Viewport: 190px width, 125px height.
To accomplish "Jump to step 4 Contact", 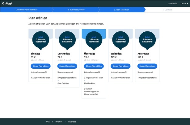I will 168,10.
